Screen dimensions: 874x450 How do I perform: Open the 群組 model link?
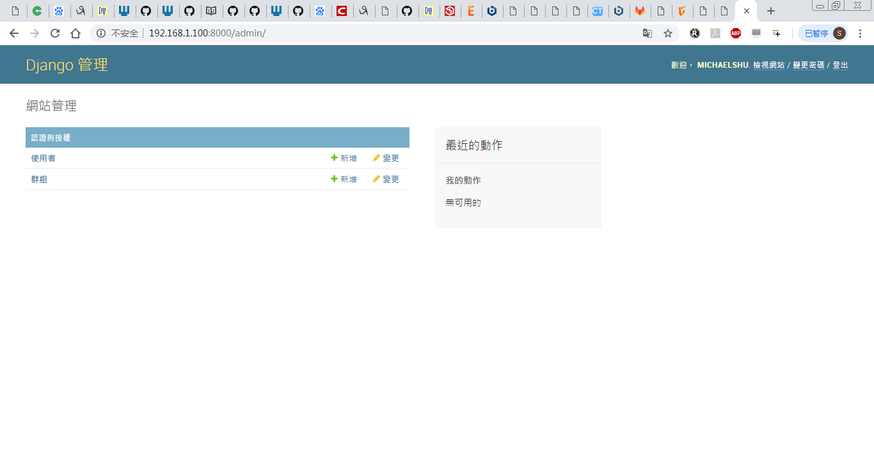coord(39,179)
